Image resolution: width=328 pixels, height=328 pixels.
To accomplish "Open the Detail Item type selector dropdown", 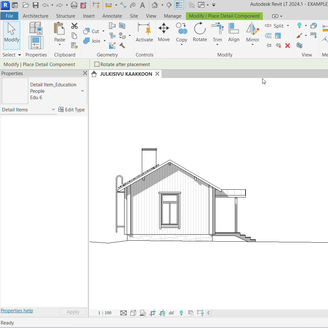I will click(82, 91).
